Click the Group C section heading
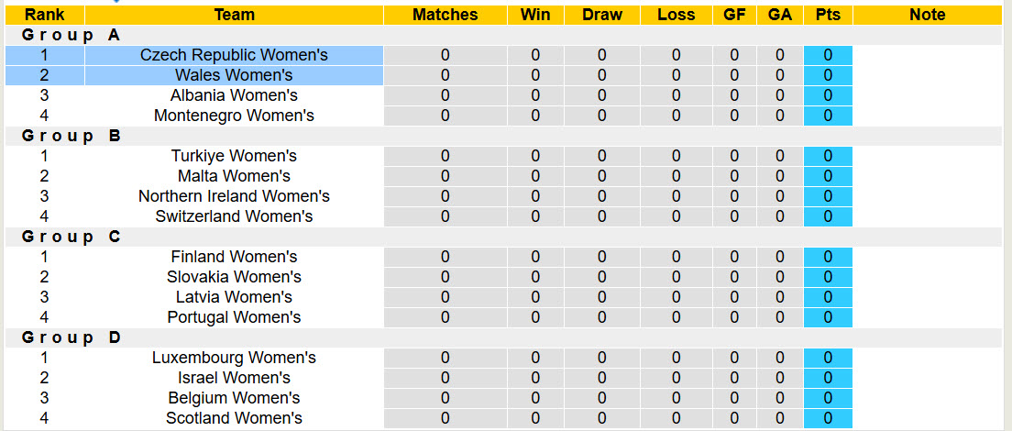The width and height of the screenshot is (1012, 431). (x=71, y=237)
